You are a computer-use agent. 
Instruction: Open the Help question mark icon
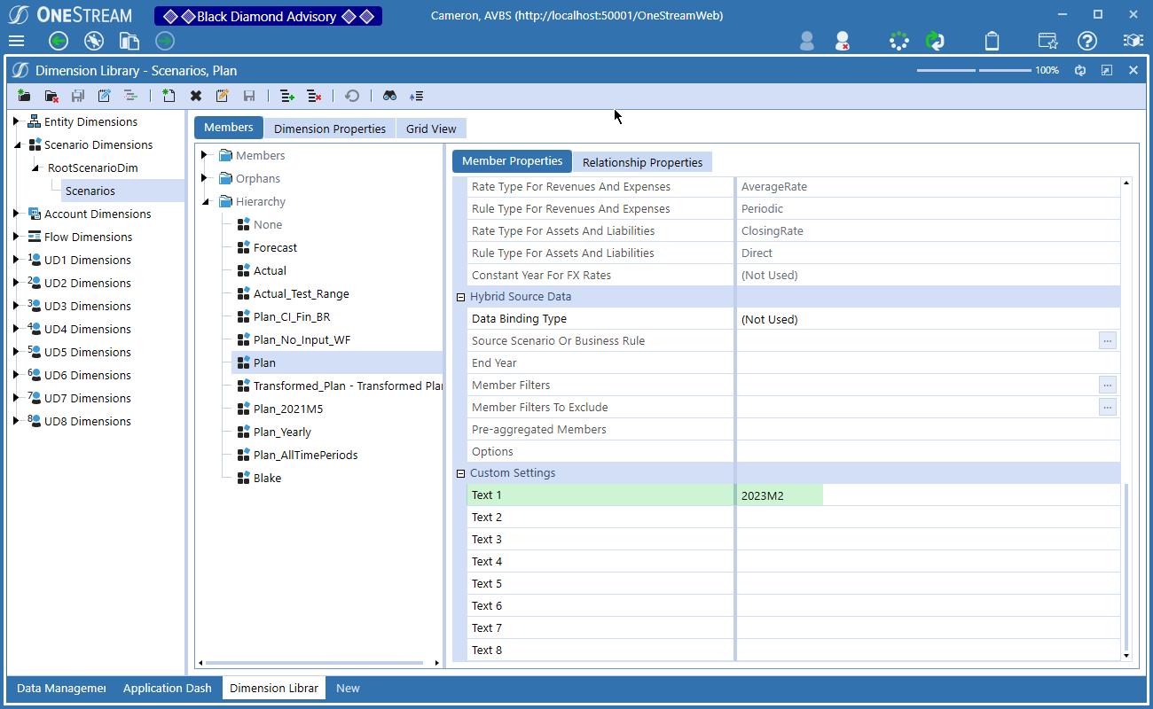point(1087,41)
